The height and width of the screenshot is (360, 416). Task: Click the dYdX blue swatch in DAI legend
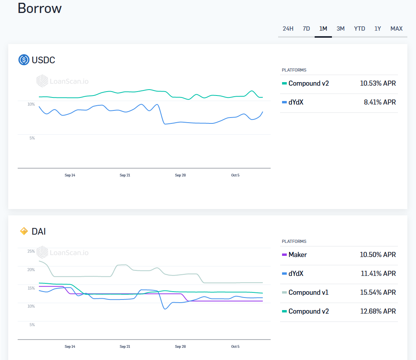point(284,274)
